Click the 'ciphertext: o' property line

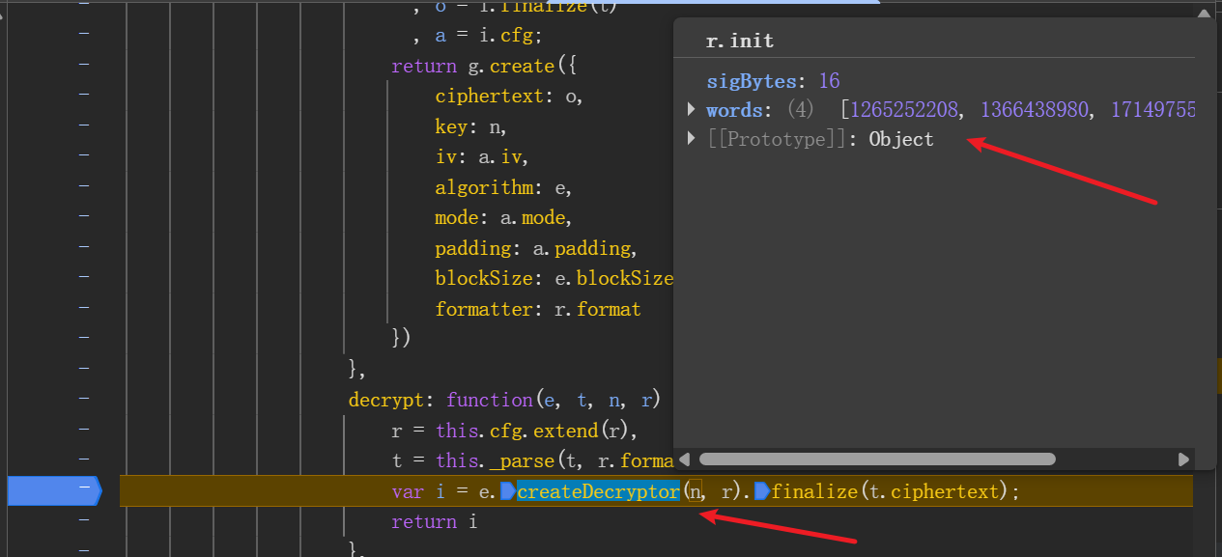pyautogui.click(x=508, y=96)
